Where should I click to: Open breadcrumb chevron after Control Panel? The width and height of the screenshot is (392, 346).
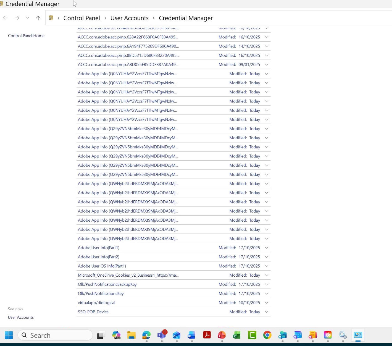pos(105,18)
